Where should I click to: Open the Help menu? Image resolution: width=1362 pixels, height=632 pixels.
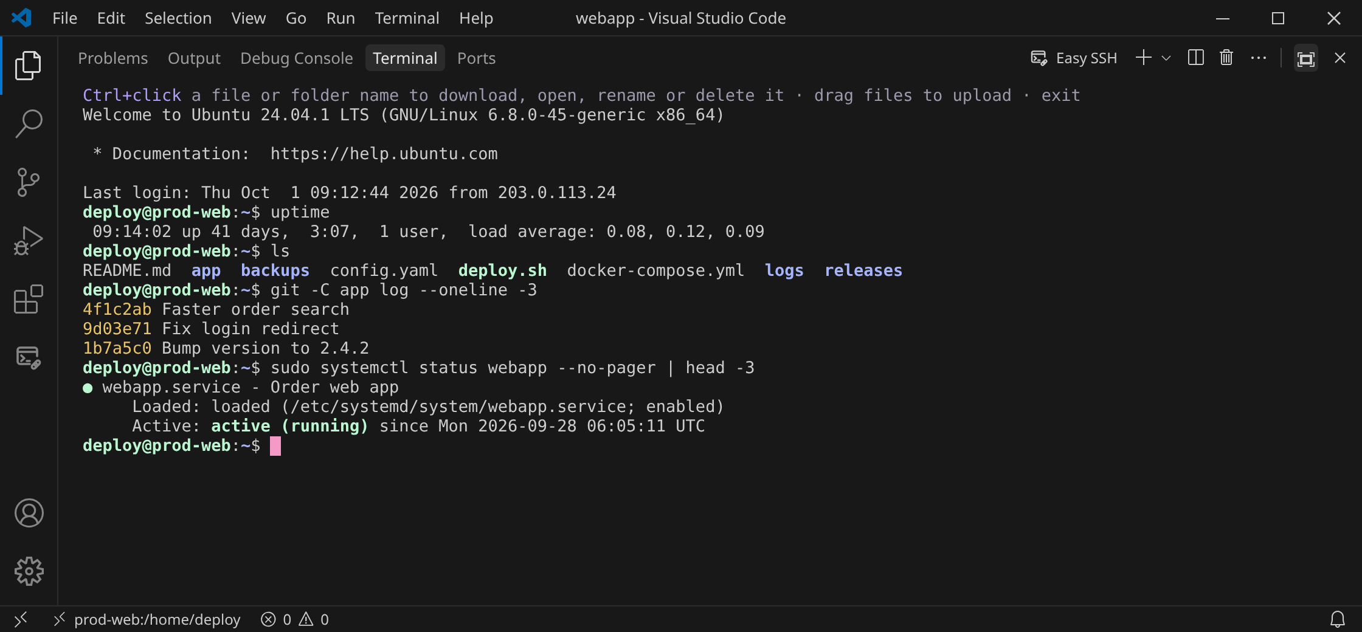[x=476, y=18]
